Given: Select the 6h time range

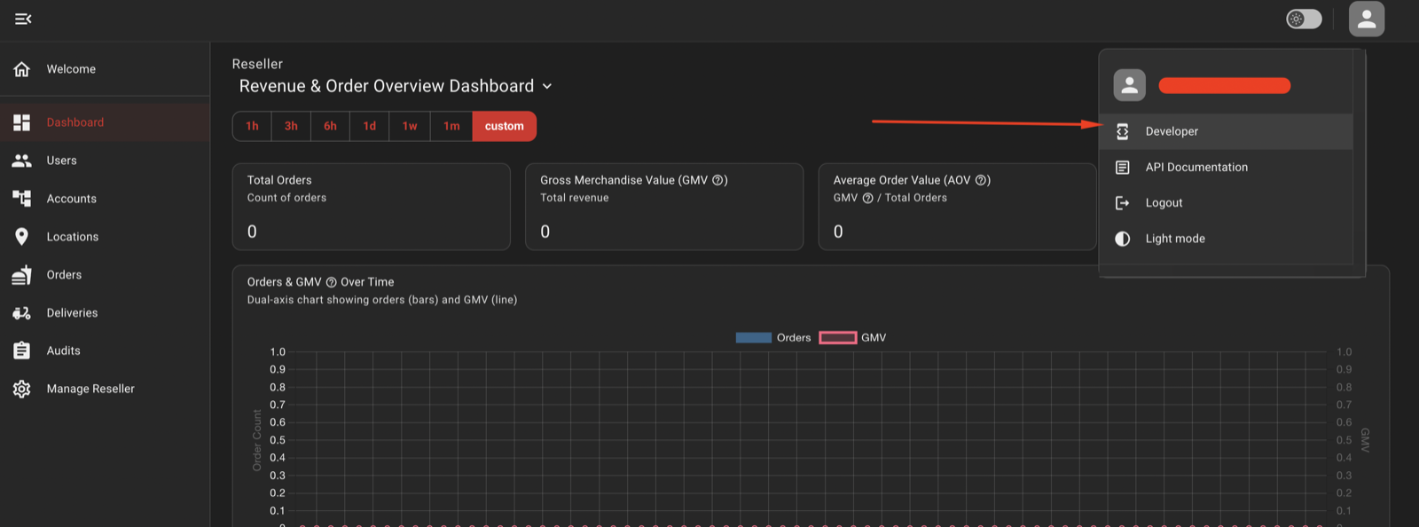Looking at the screenshot, I should pyautogui.click(x=330, y=126).
